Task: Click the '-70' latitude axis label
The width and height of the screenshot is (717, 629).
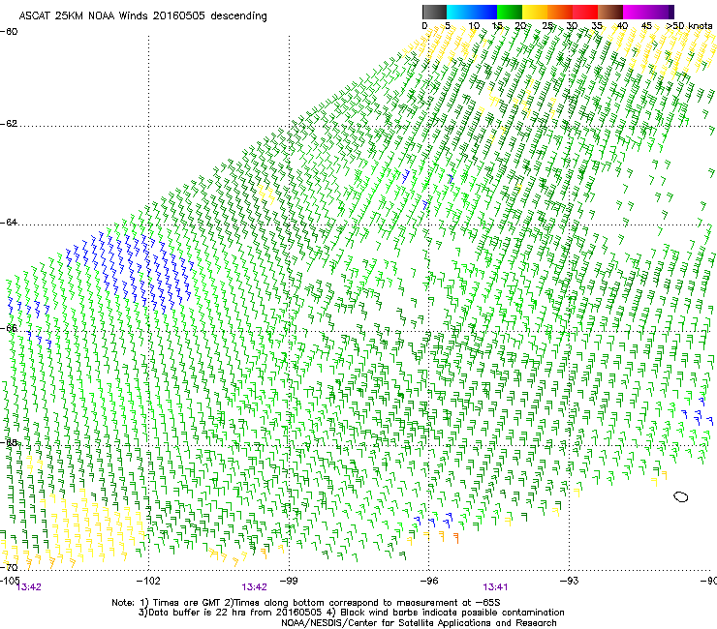Action: [9, 568]
